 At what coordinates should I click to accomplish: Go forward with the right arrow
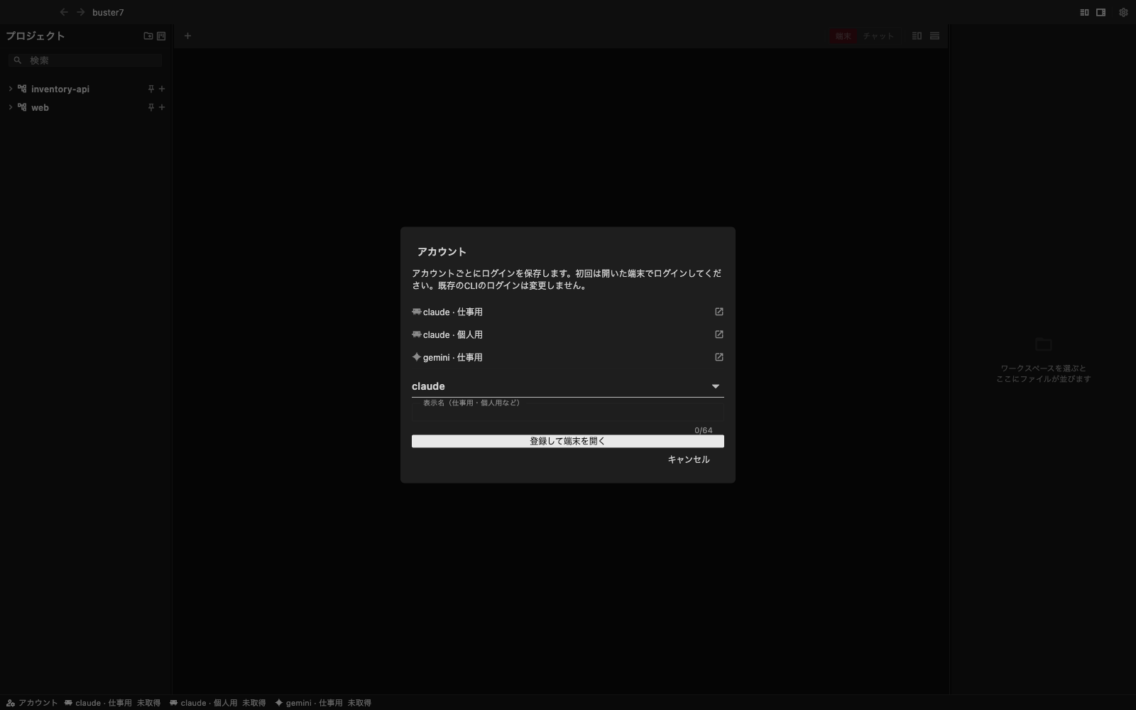pyautogui.click(x=81, y=12)
